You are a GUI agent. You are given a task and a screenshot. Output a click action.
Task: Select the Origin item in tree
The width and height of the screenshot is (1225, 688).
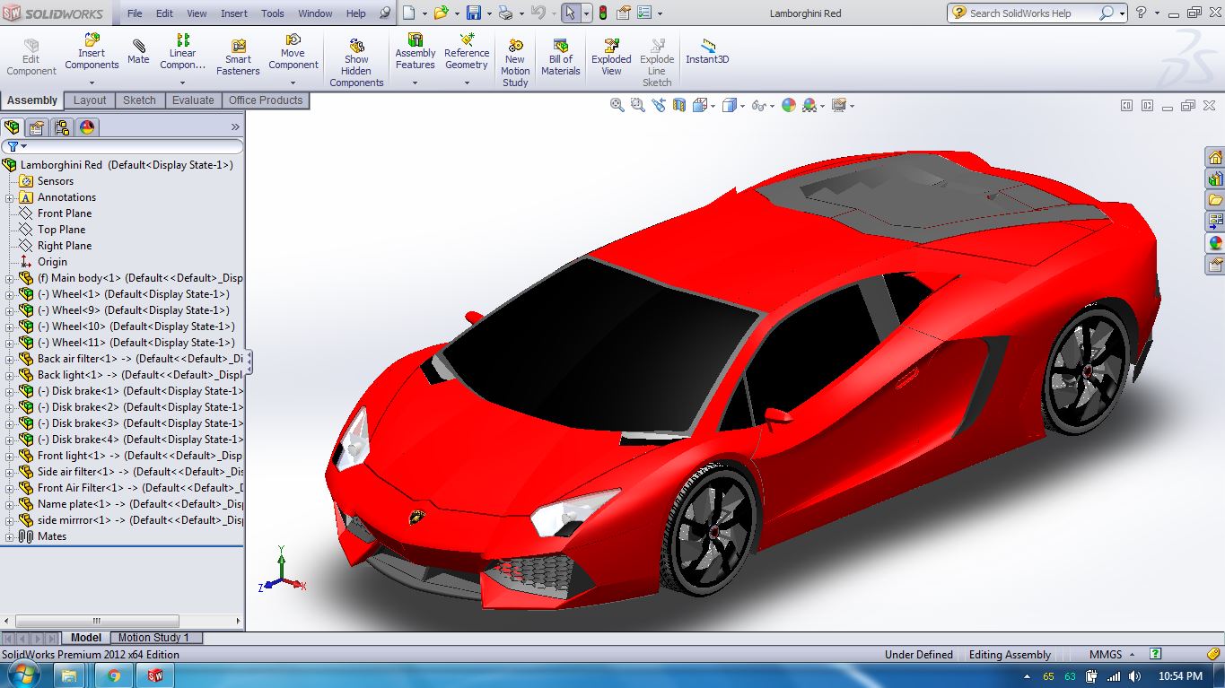tap(52, 262)
